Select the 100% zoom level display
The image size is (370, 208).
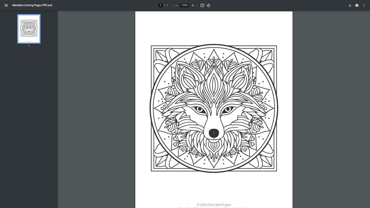184,5
